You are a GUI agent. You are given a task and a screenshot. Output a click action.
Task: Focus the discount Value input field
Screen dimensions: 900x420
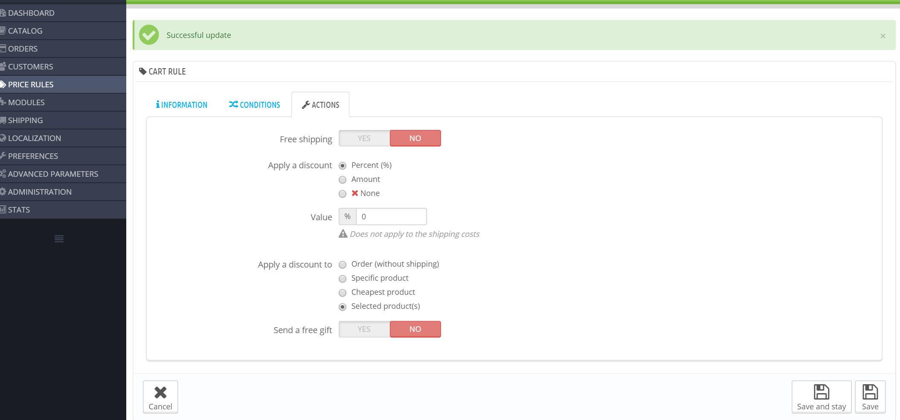(x=392, y=216)
